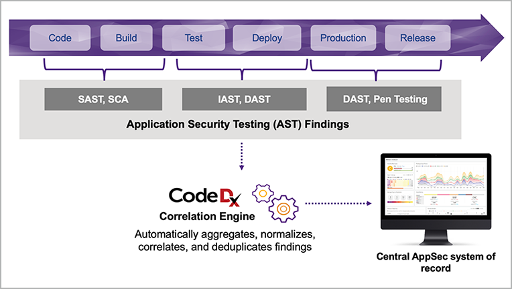Click the IAST, DAST gray box
The image size is (512, 289).
click(x=244, y=99)
